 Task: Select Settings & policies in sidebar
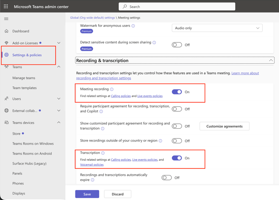click(x=27, y=55)
